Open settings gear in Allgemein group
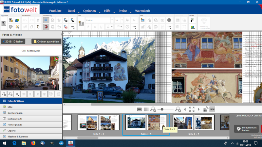 point(11,27)
